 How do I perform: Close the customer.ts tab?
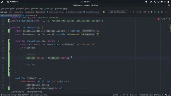click(x=36, y=15)
